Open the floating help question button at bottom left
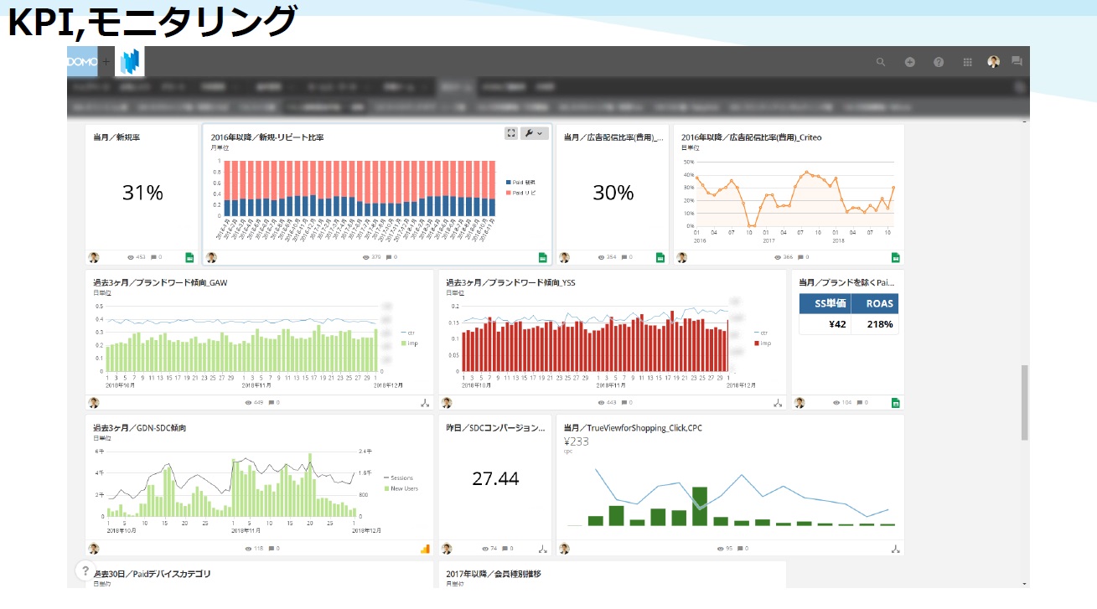Viewport: 1097px width, 609px height. [x=85, y=570]
